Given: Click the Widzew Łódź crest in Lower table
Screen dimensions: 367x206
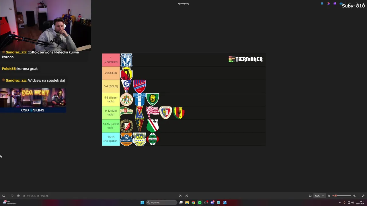Looking at the screenshot, I should point(126,126).
